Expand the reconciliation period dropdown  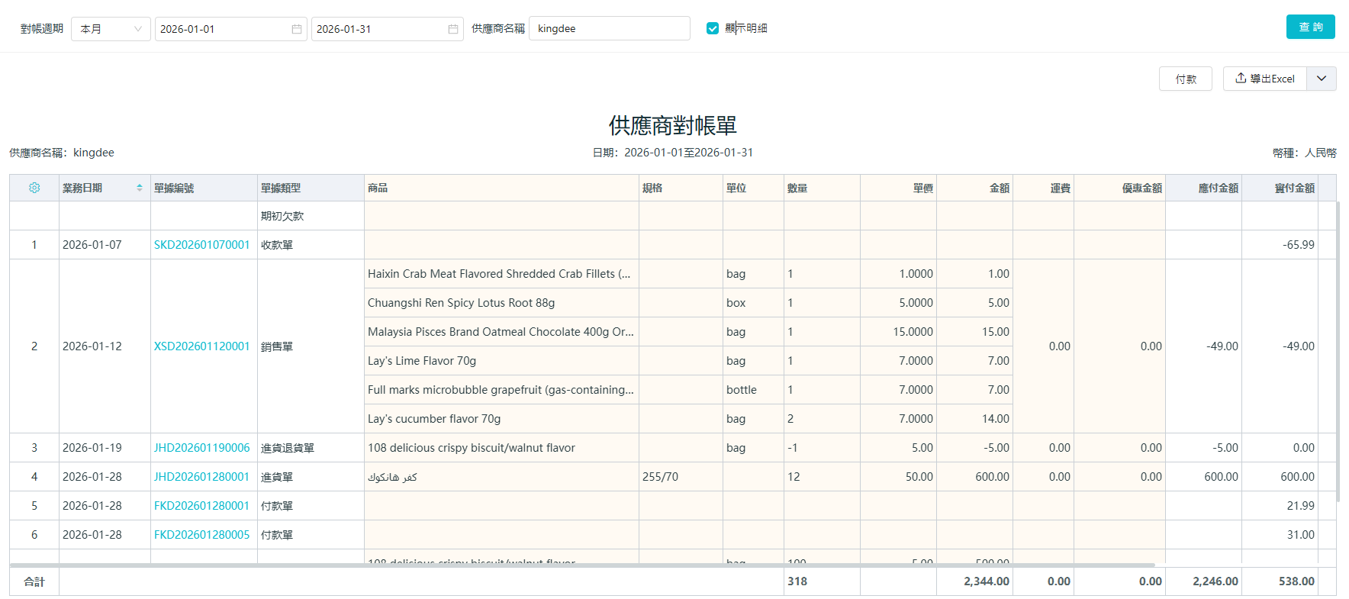[111, 29]
